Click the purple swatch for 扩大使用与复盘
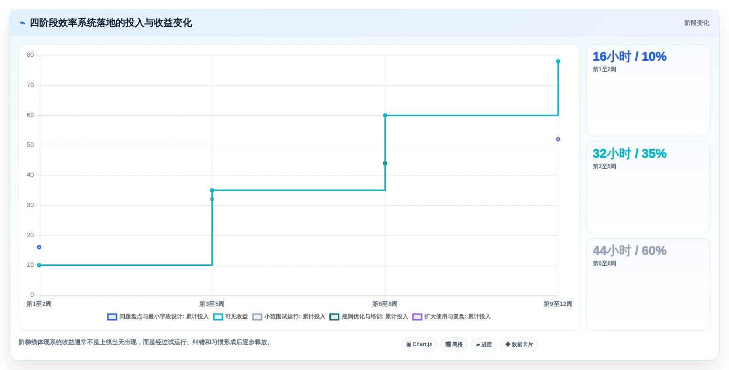The width and height of the screenshot is (729, 370). [417, 317]
